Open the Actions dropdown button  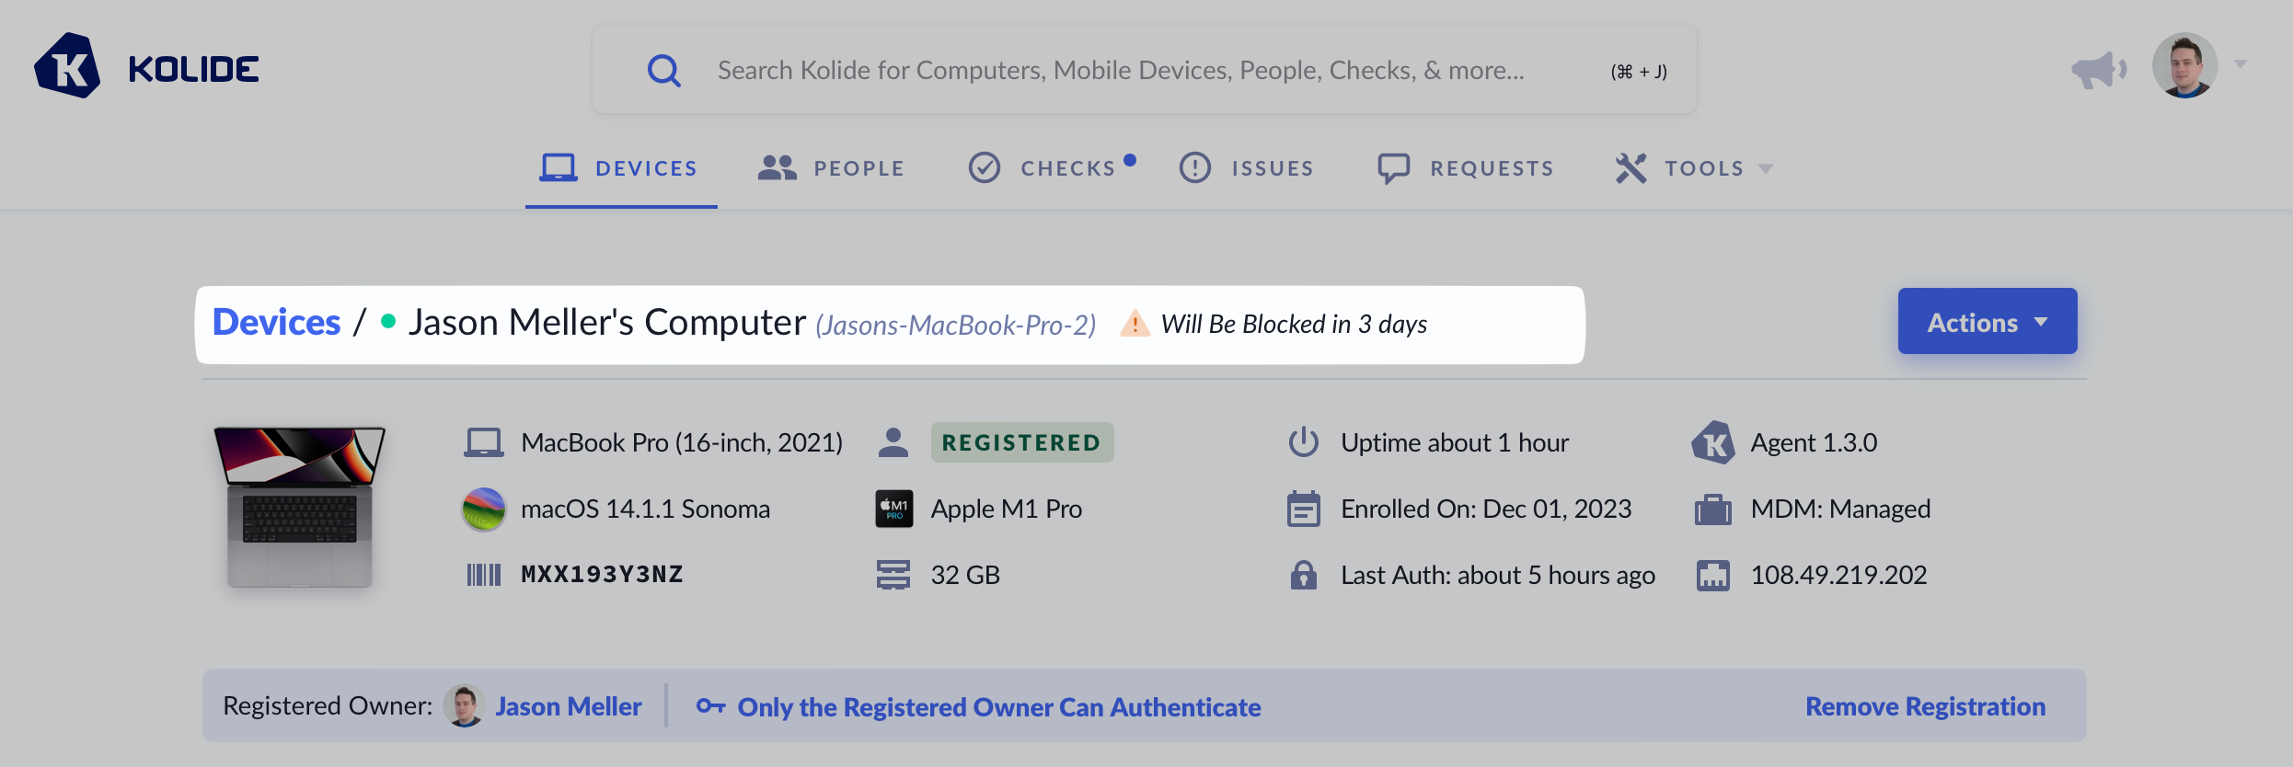[x=1987, y=322]
